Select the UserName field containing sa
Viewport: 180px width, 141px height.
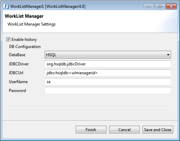point(108,82)
